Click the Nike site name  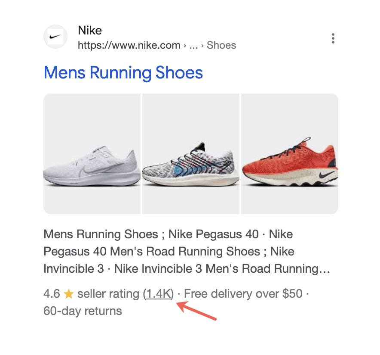90,31
